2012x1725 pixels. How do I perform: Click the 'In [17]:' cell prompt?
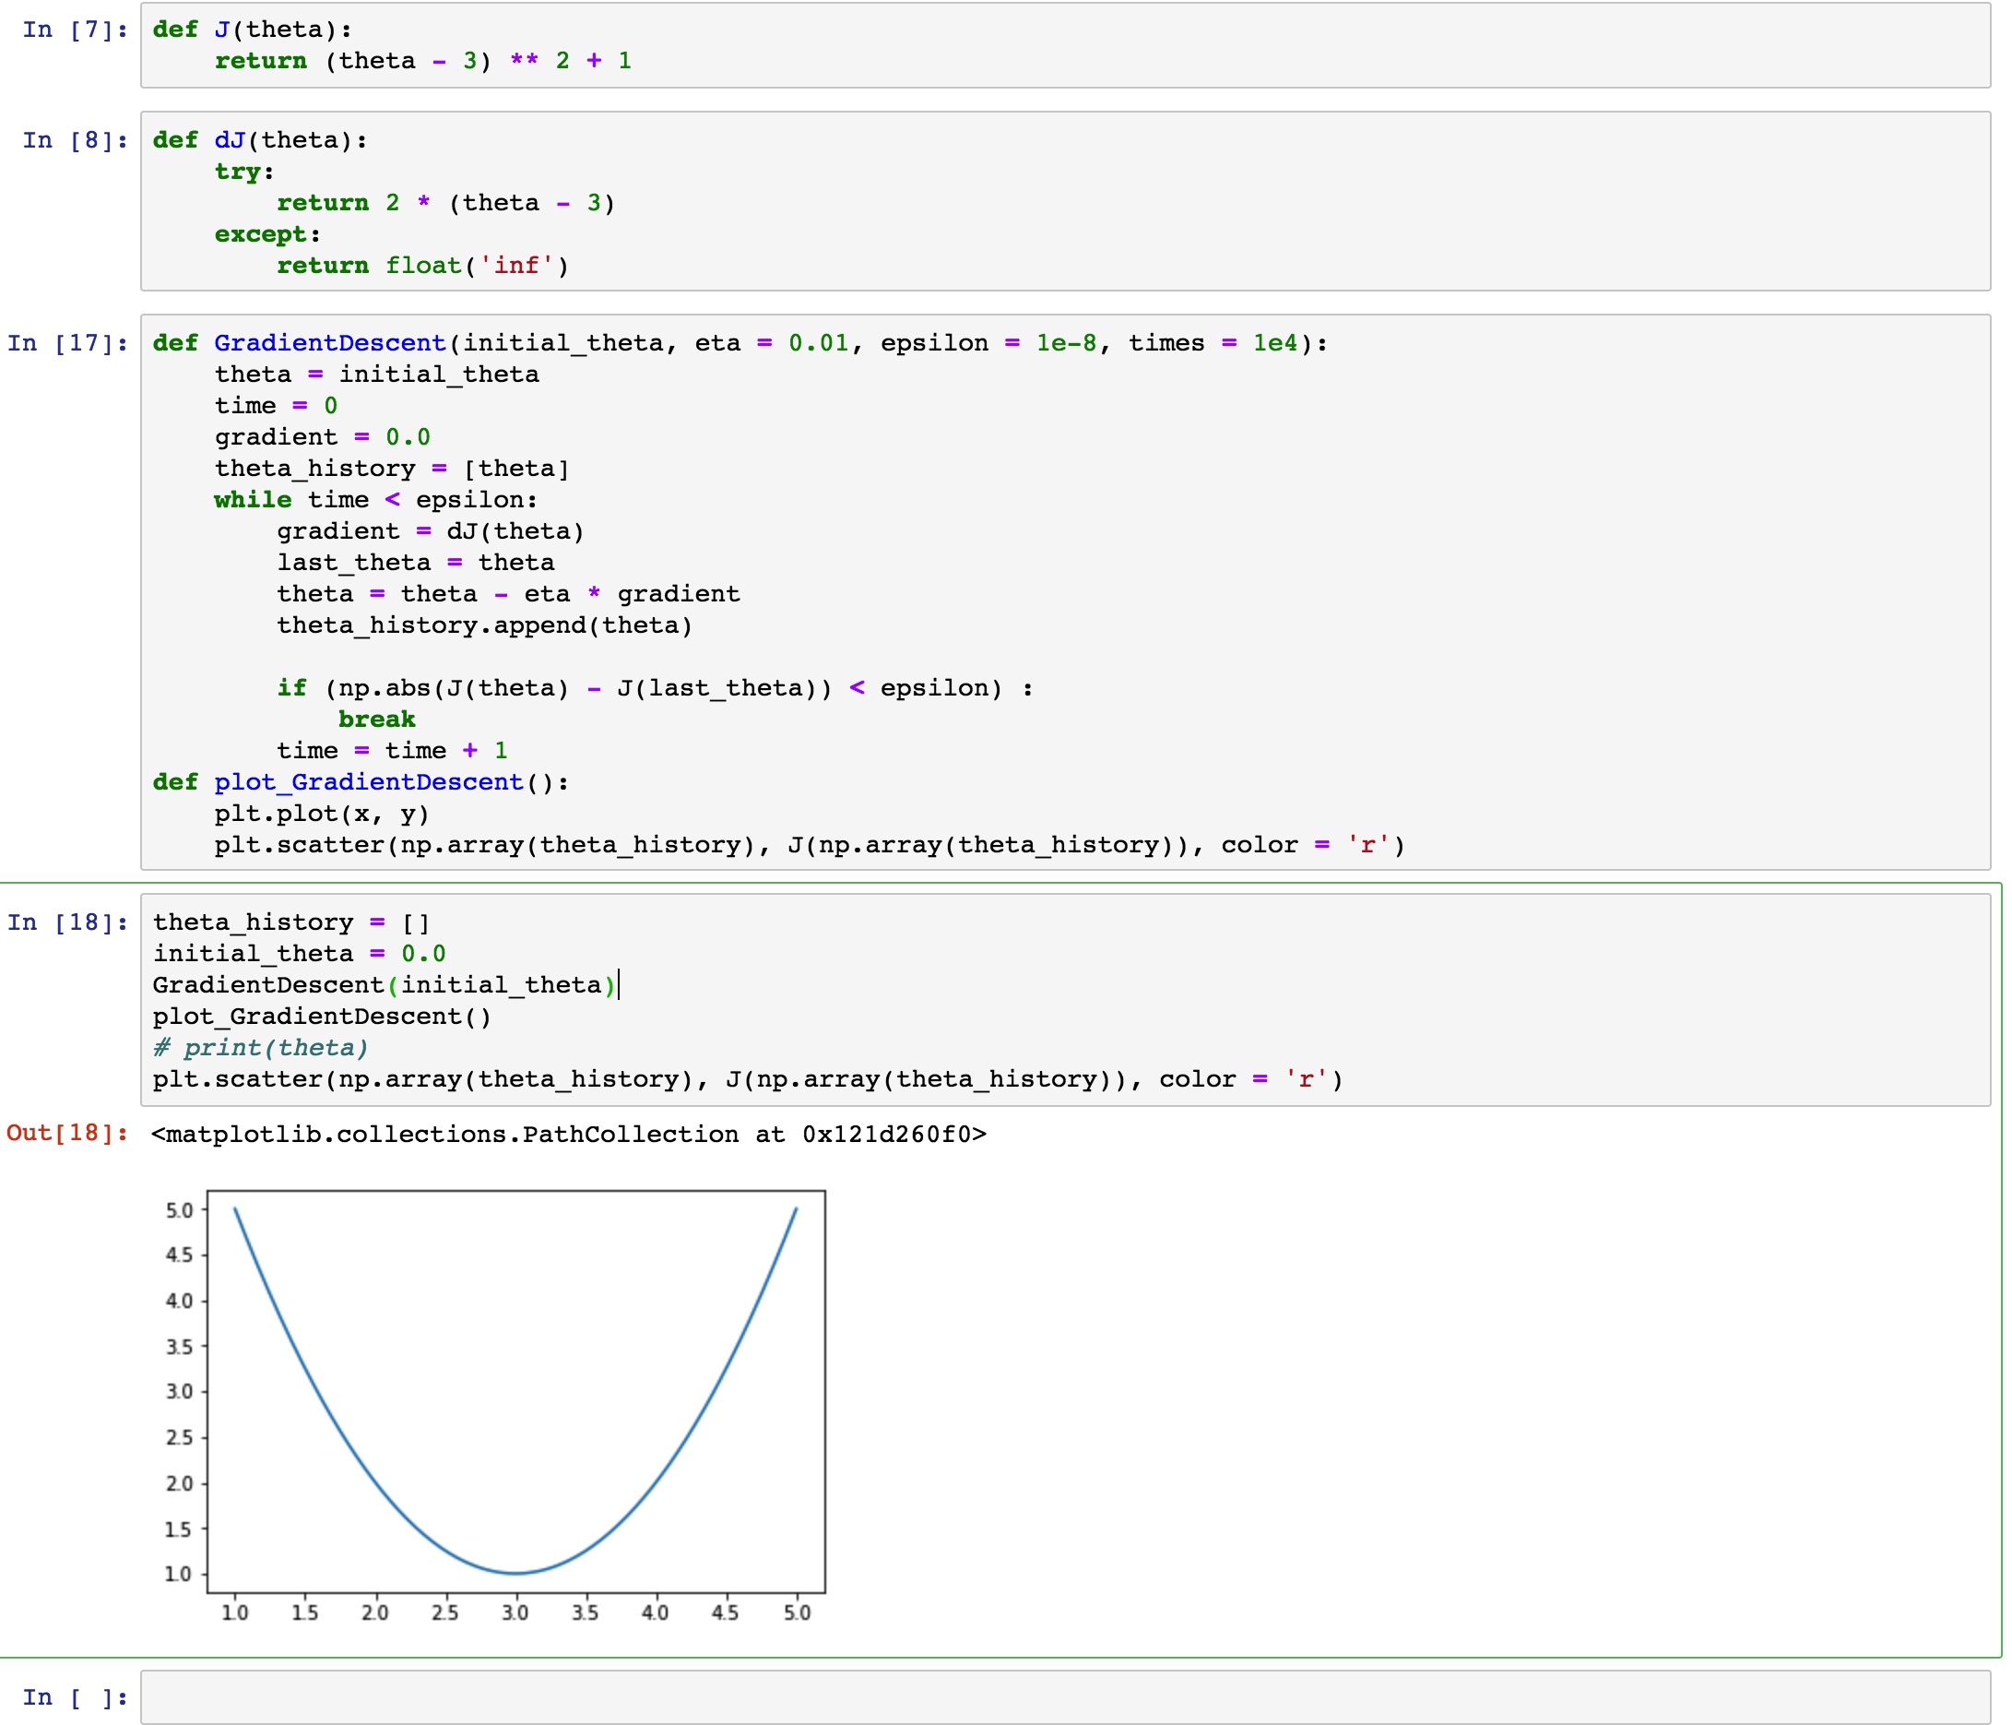[x=68, y=344]
